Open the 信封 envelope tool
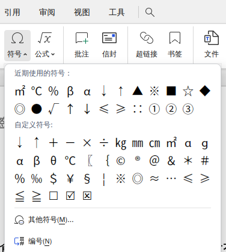Viewport: 226px width, 252px height. pos(109,46)
